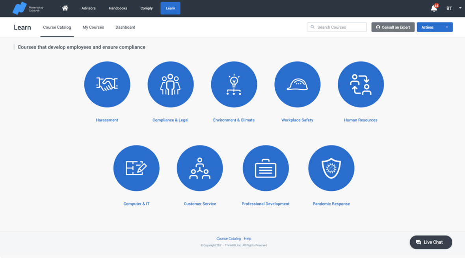Select the Computer & IT icon
465x258 pixels.
click(x=136, y=168)
